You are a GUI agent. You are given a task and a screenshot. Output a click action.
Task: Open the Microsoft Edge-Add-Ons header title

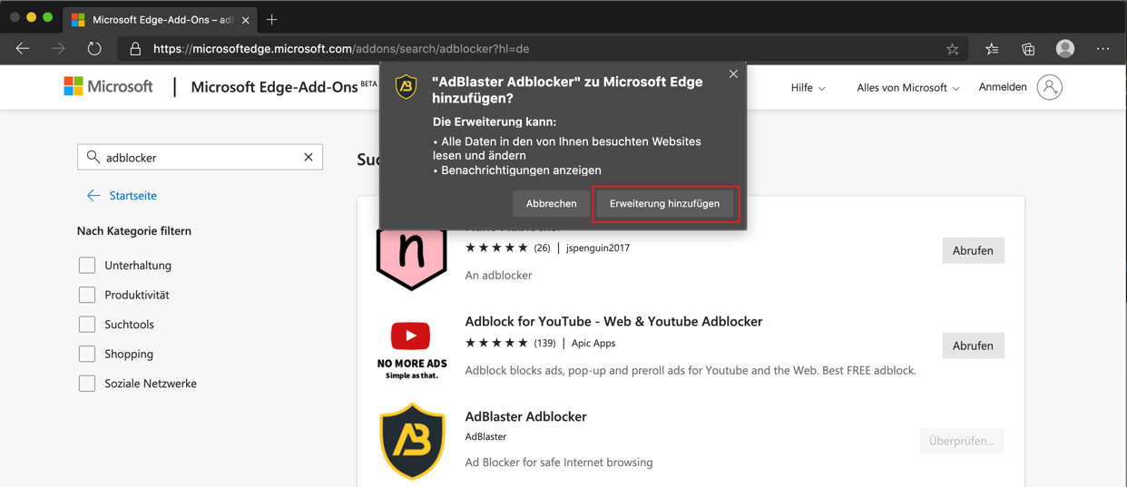click(x=274, y=87)
